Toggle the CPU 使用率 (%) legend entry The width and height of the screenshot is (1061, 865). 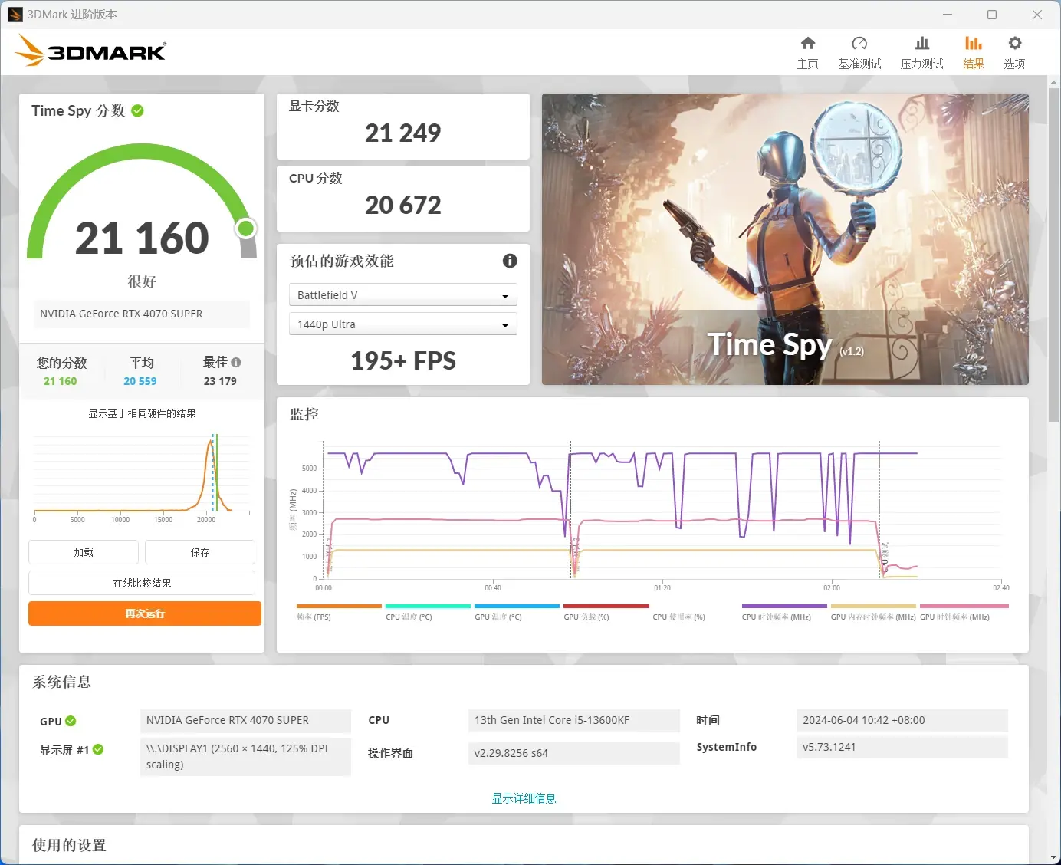pos(678,617)
